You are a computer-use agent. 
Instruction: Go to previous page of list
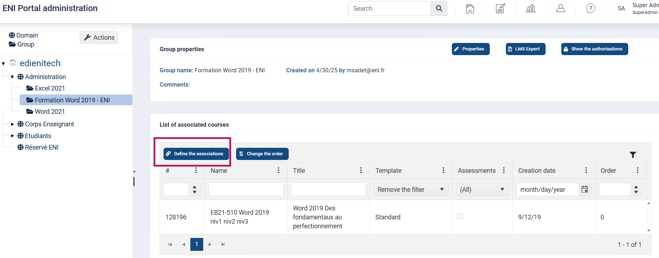pyautogui.click(x=184, y=244)
